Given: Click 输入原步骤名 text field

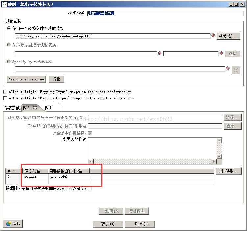Looking at the screenshot, I should 155,117.
